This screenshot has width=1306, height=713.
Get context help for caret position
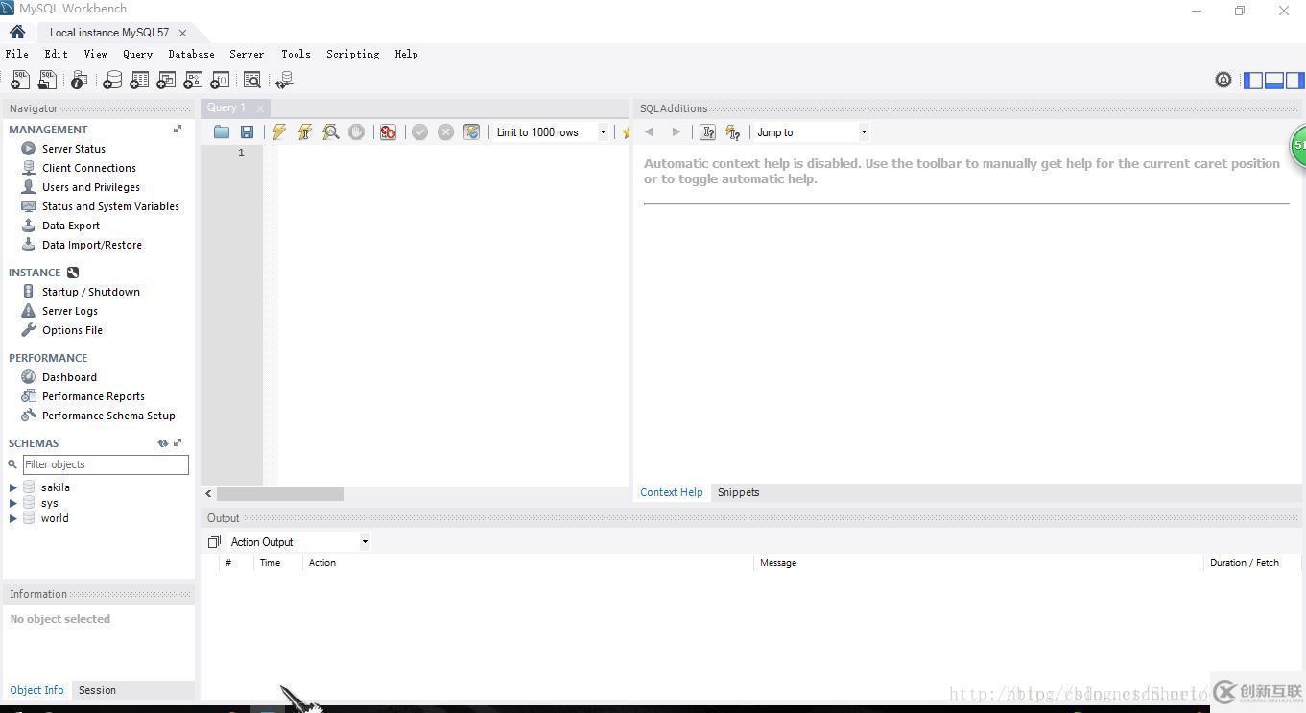[708, 132]
